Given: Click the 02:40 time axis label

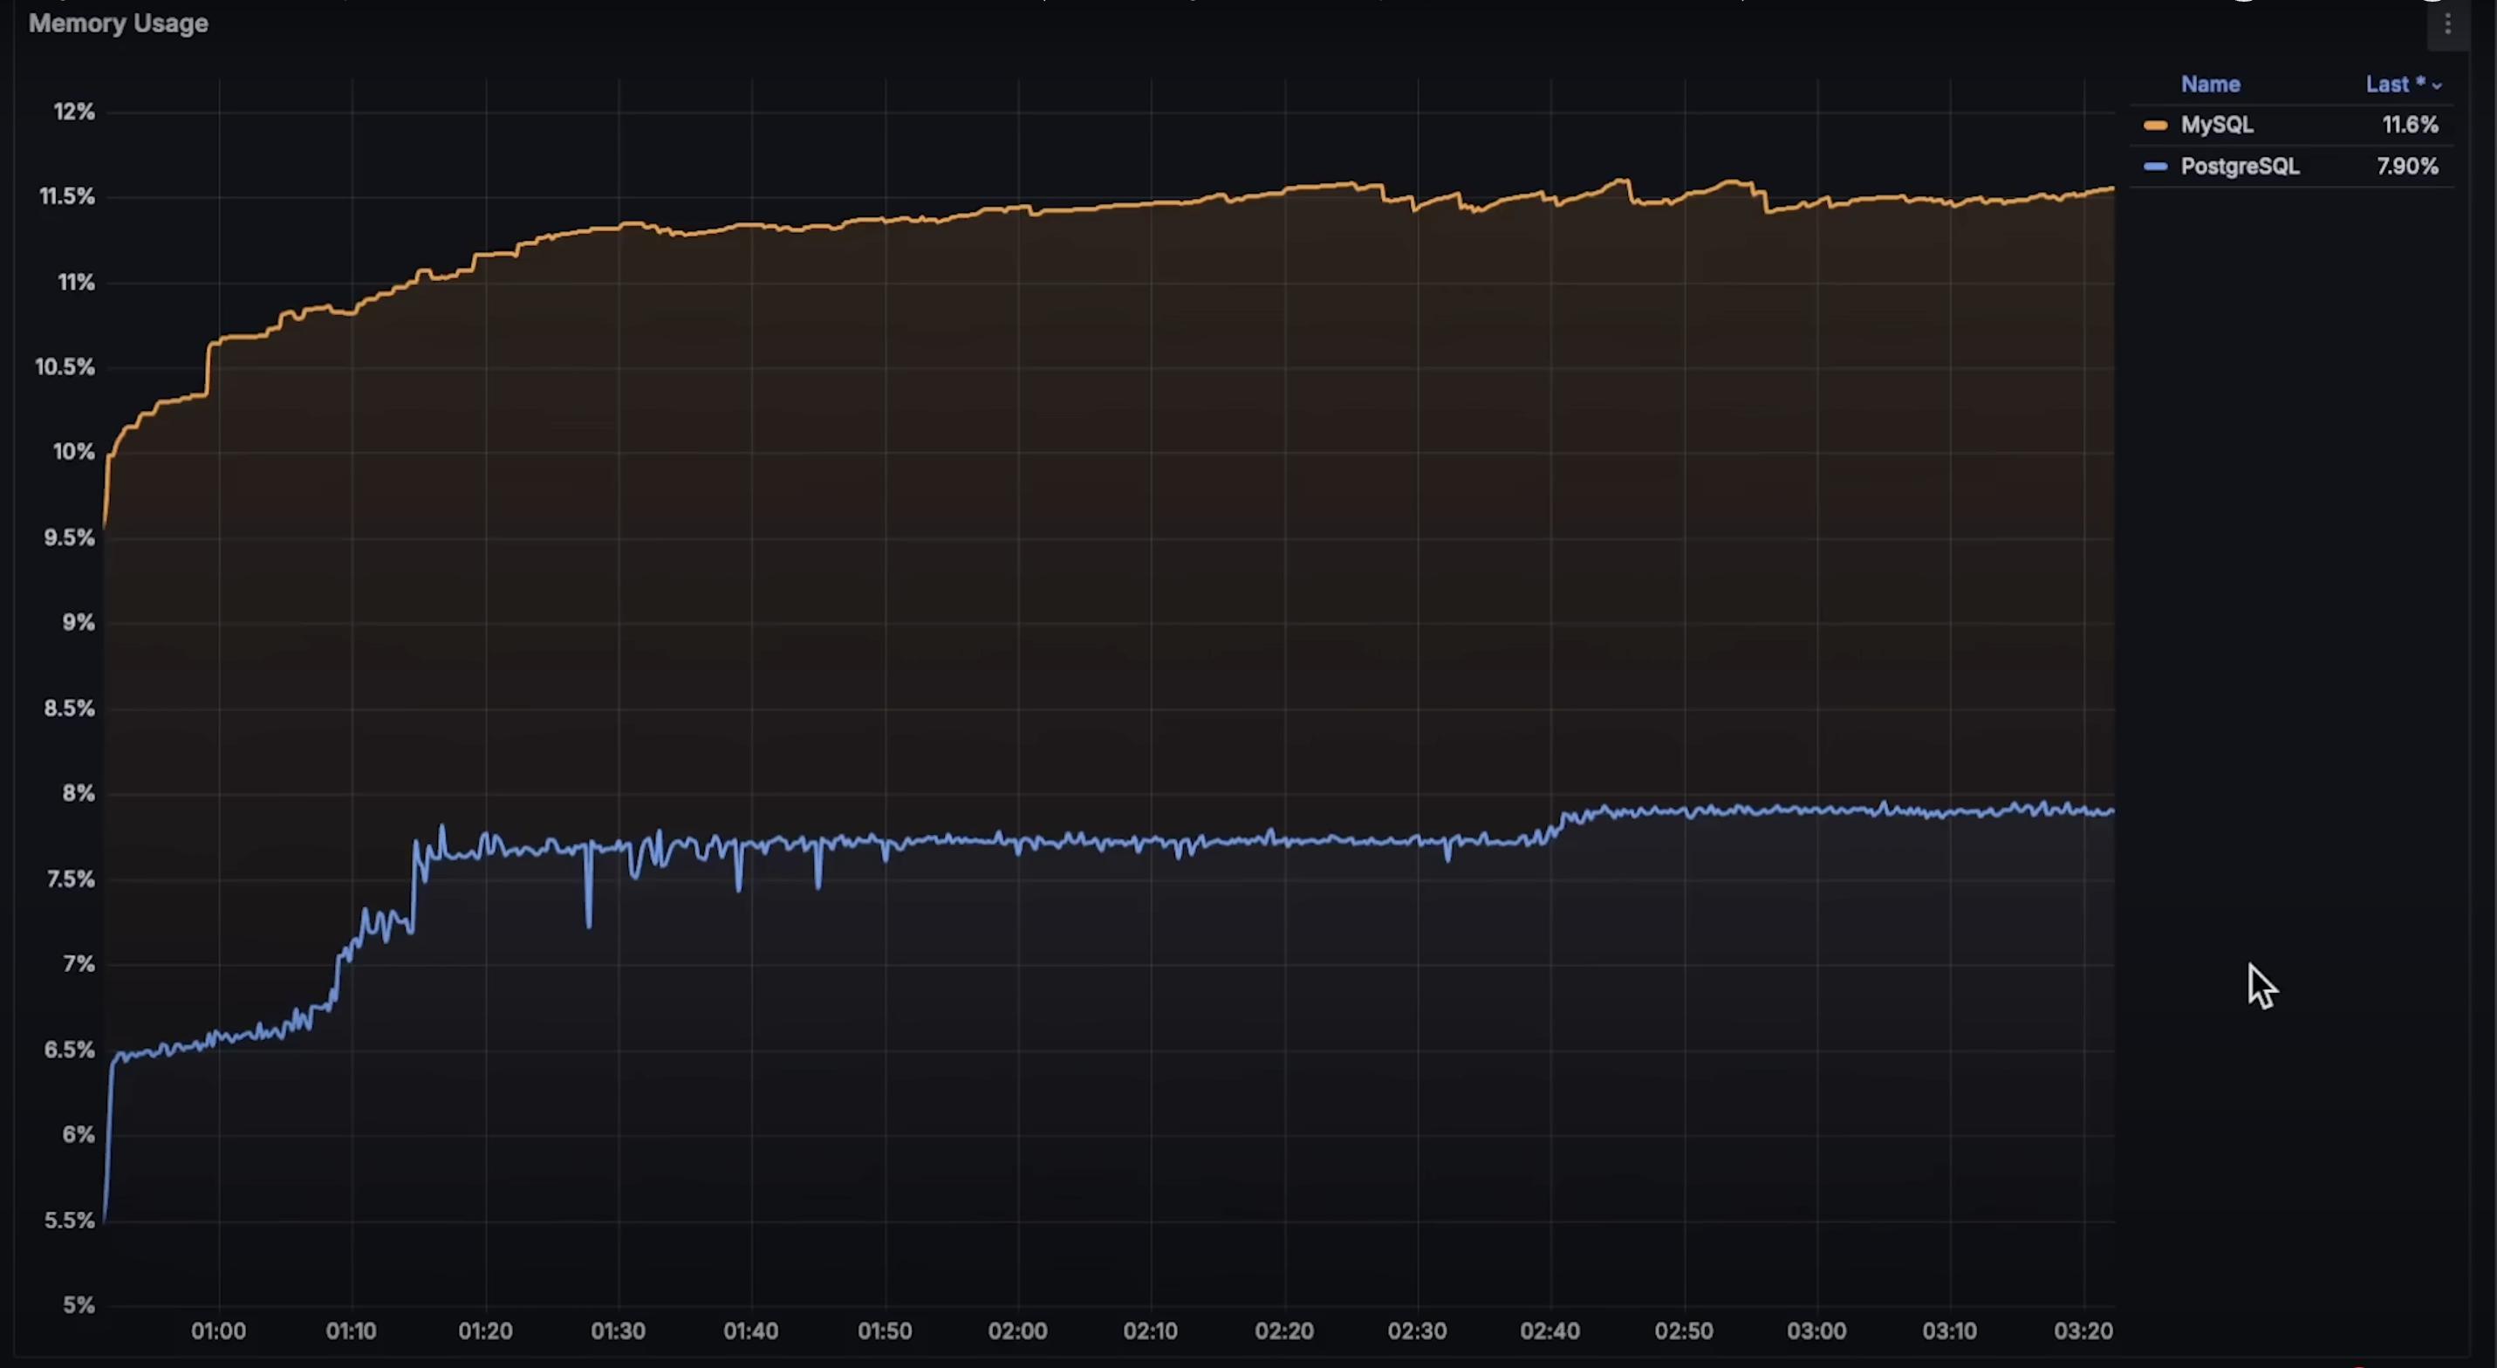Looking at the screenshot, I should point(1549,1331).
